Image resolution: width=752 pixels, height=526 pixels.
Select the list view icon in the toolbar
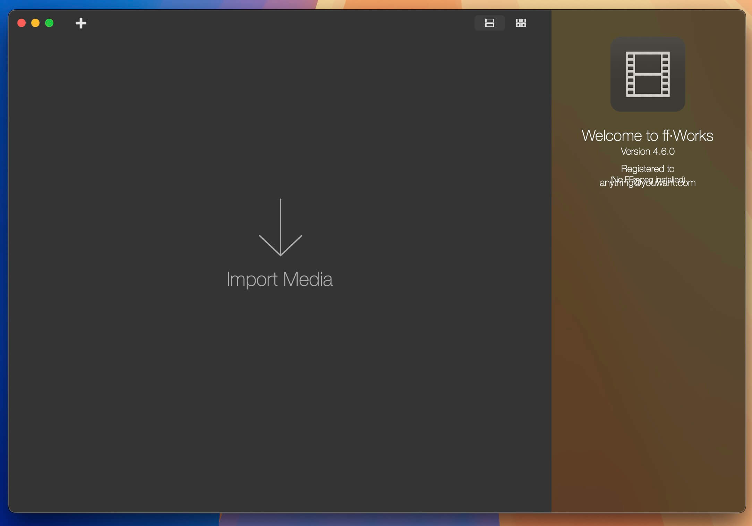coord(489,23)
